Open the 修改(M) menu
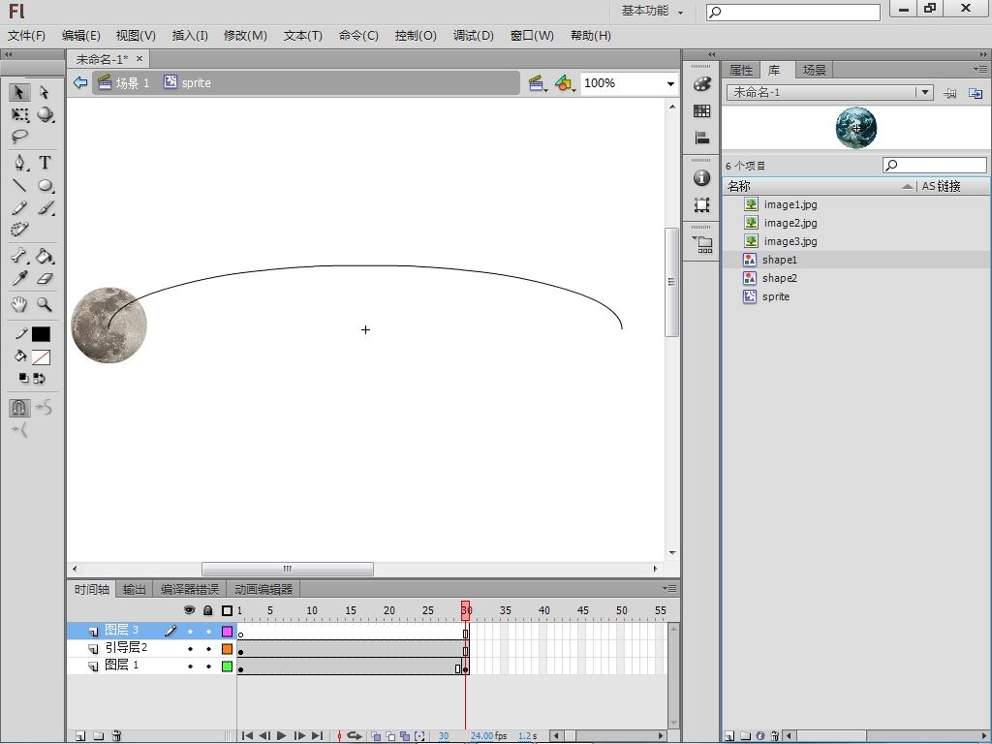The width and height of the screenshot is (992, 744). [245, 35]
